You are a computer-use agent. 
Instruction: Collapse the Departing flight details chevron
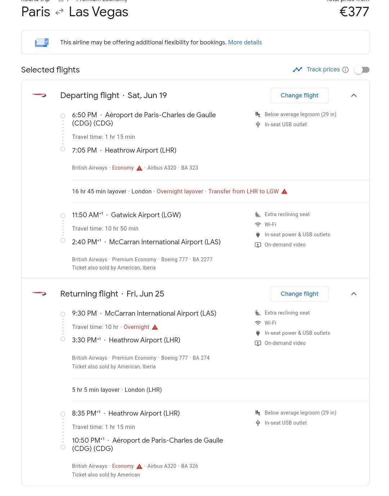coord(354,96)
